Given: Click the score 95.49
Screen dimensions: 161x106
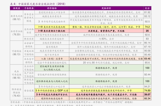Looking at the screenshot, I should [x=147, y=55].
